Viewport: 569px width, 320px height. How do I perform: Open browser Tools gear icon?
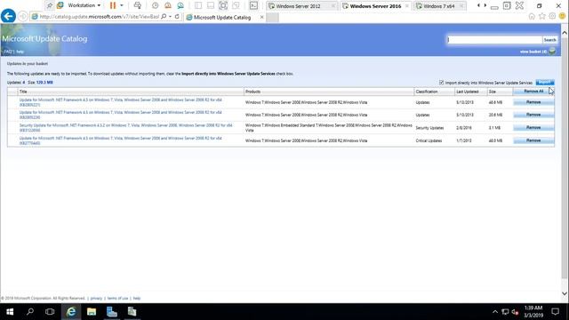tap(552, 16)
